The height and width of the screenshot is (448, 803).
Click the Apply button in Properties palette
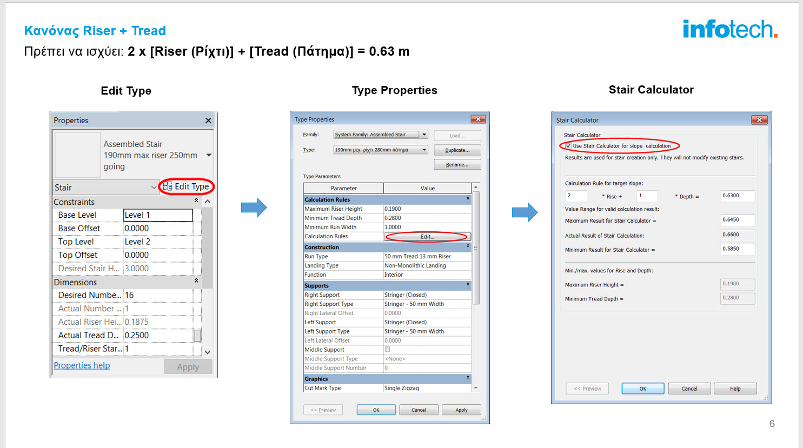pos(188,367)
